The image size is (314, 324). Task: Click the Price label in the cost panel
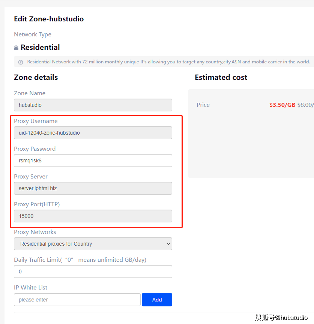(x=203, y=105)
